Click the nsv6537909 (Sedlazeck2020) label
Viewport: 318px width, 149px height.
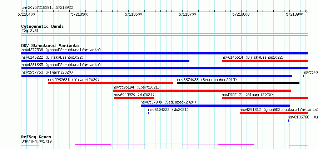pos(169,102)
